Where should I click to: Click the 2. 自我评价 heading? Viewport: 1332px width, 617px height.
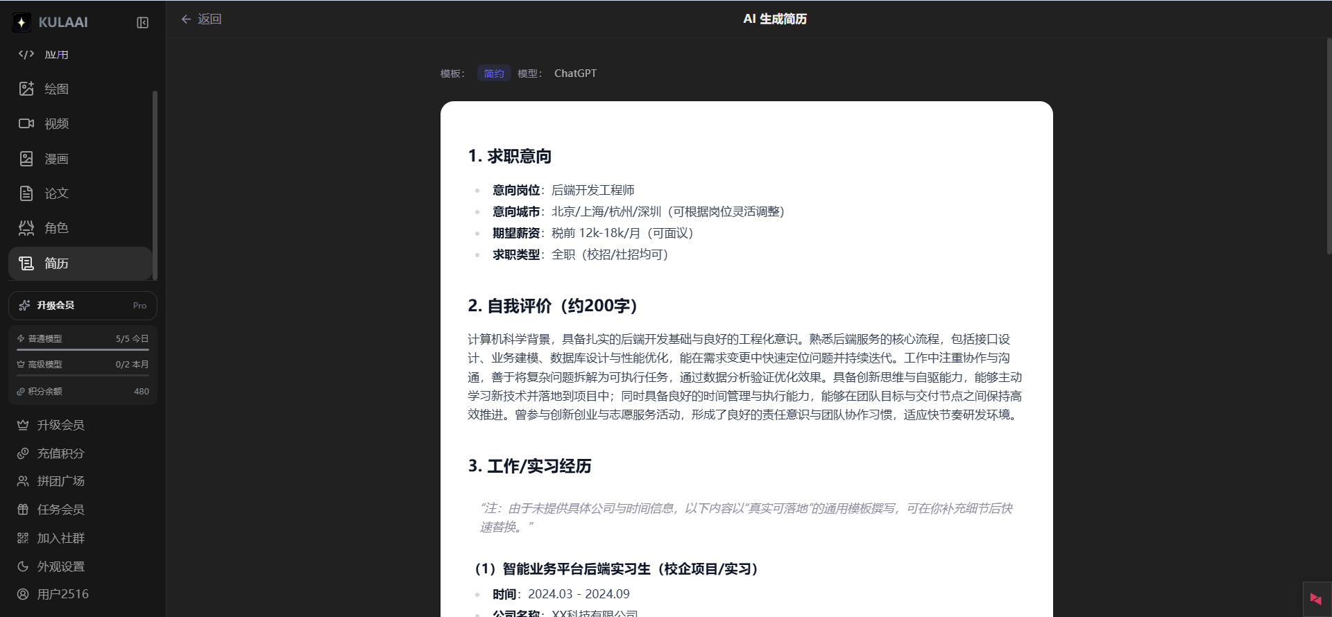point(553,306)
